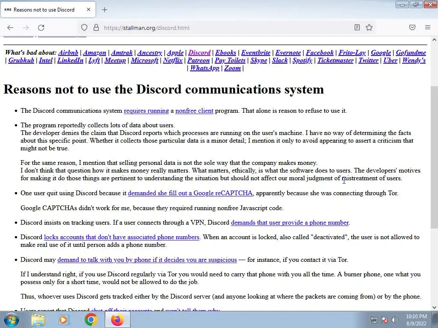
Task: Open volume control in system tray
Action: coord(395,320)
